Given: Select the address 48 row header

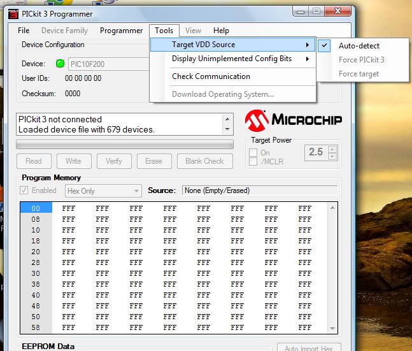Looking at the screenshot, I should click(36, 306).
